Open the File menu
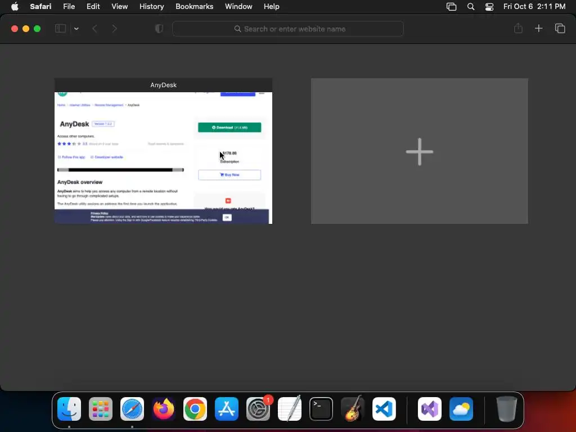 click(69, 6)
